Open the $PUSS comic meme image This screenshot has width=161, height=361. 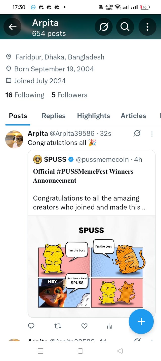pos(91,266)
